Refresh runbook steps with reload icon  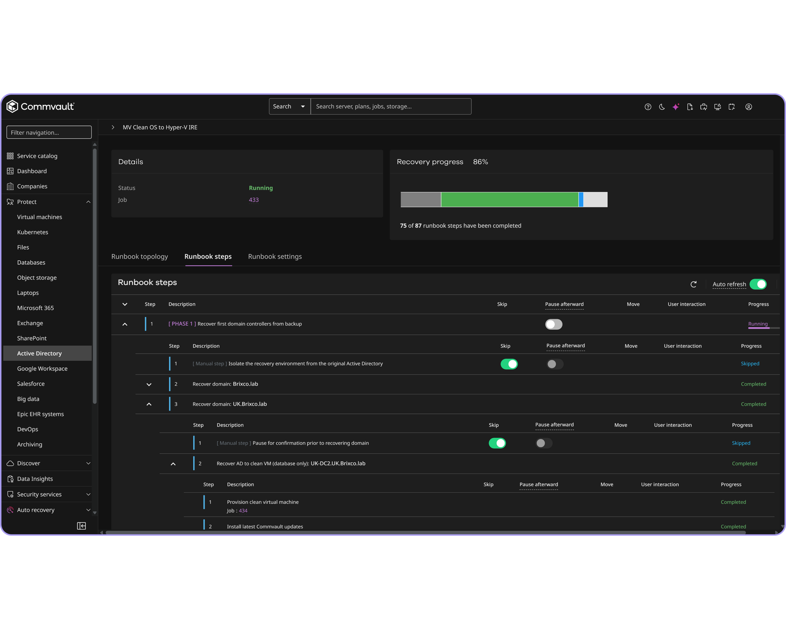click(693, 284)
